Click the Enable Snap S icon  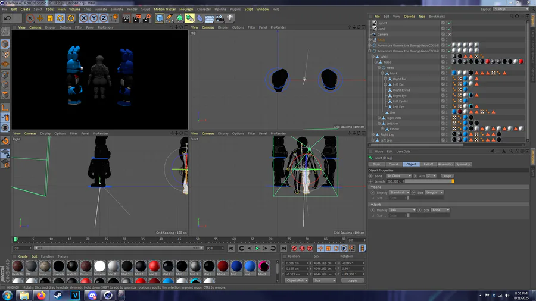[5, 128]
